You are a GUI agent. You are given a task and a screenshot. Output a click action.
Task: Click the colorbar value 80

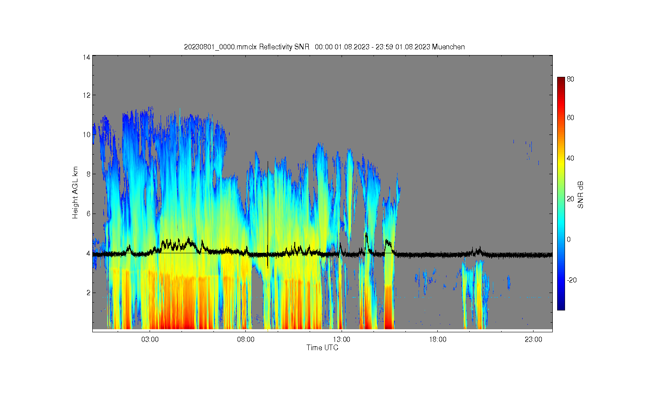click(571, 79)
